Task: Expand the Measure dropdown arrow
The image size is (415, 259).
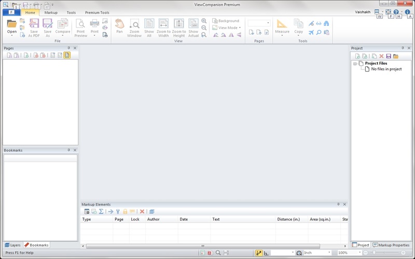Action: click(282, 35)
